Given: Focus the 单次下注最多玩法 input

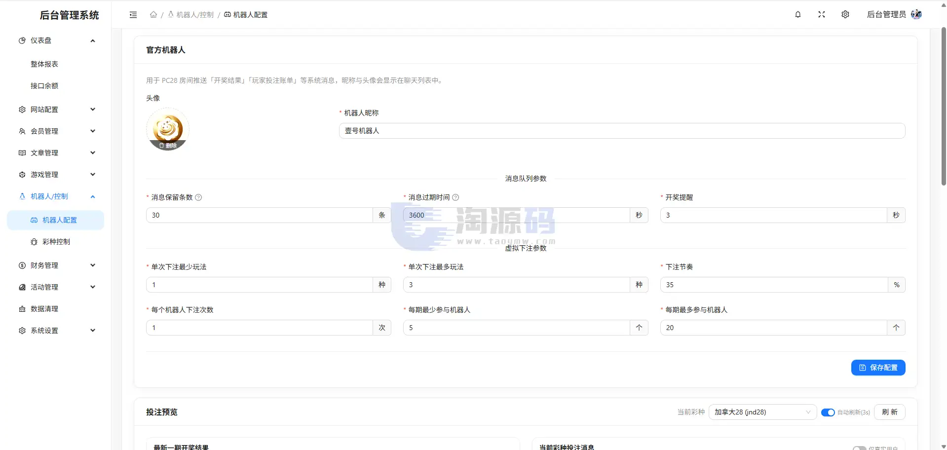Looking at the screenshot, I should [516, 285].
